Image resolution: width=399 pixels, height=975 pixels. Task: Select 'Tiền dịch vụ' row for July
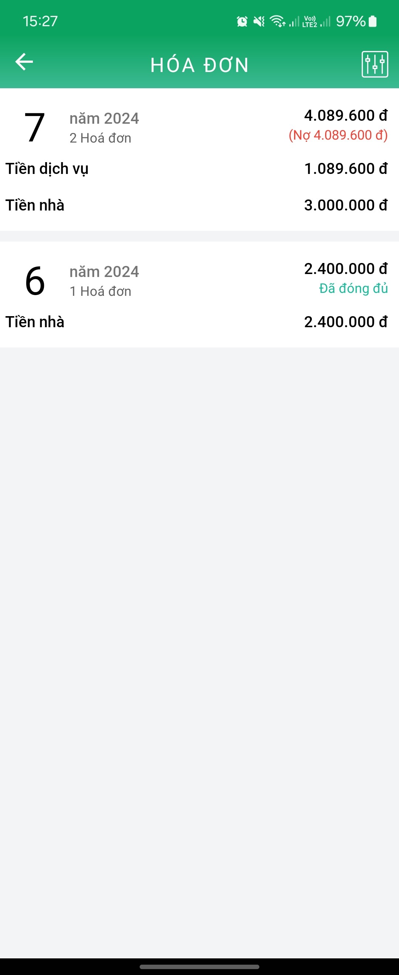point(47,169)
